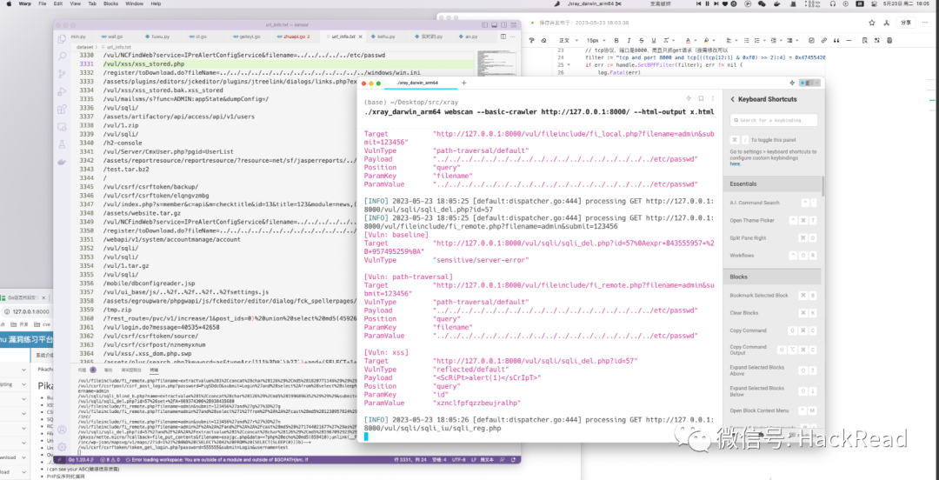Open the Explorer icon in VS Code sidebar
The width and height of the screenshot is (939, 480).
(x=62, y=39)
